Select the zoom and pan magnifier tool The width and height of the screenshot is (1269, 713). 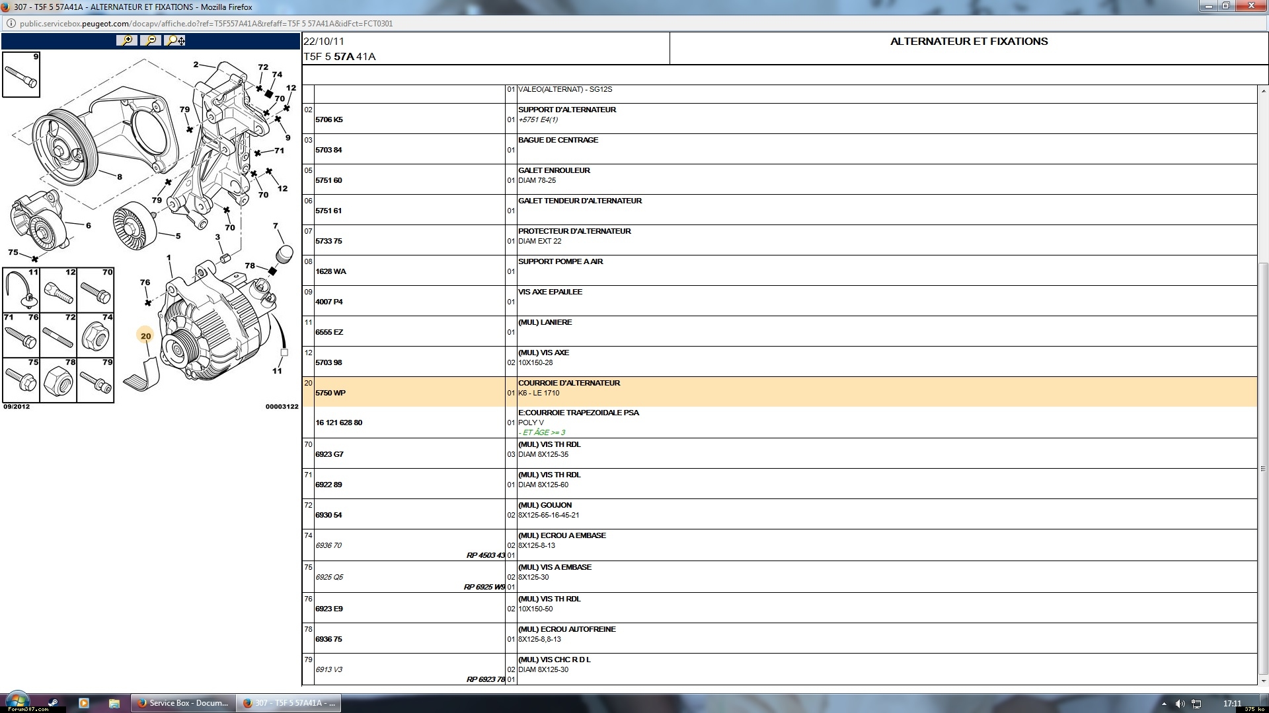(175, 40)
